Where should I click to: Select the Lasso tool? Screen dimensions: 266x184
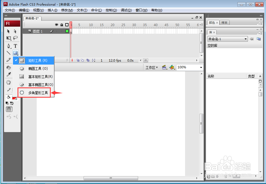click(x=15, y=38)
